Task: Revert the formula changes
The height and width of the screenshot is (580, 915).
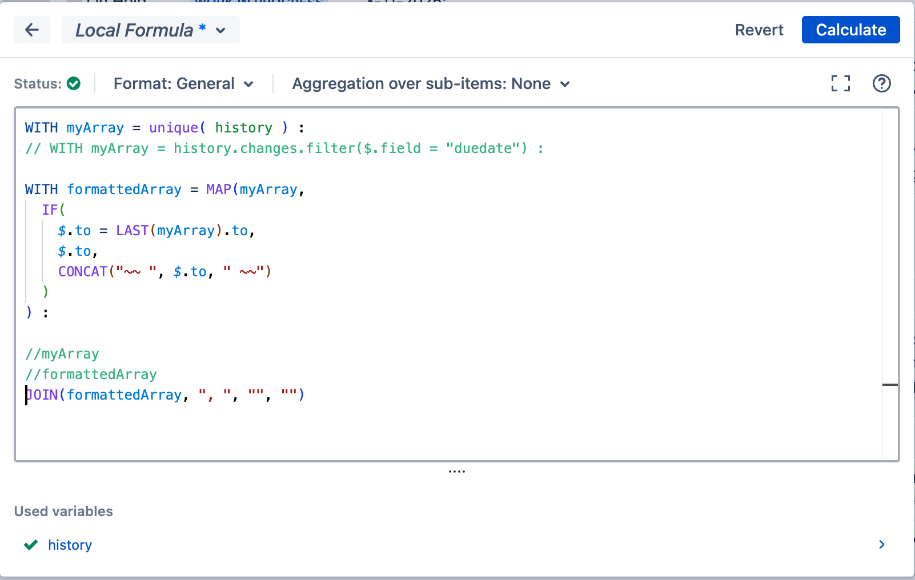Action: point(759,30)
